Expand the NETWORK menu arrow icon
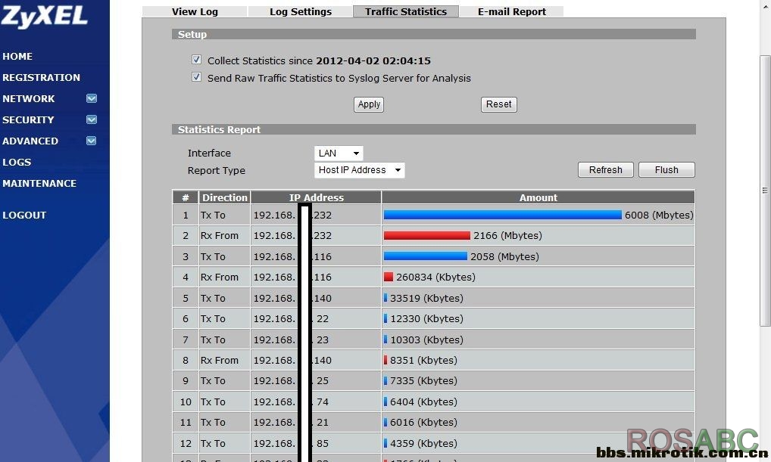The height and width of the screenshot is (462, 771). [92, 98]
